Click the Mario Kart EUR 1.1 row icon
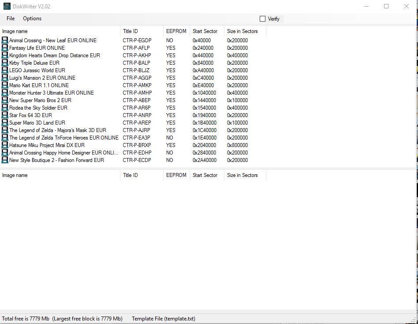Screen dimensions: 418x324 [x=5, y=85]
